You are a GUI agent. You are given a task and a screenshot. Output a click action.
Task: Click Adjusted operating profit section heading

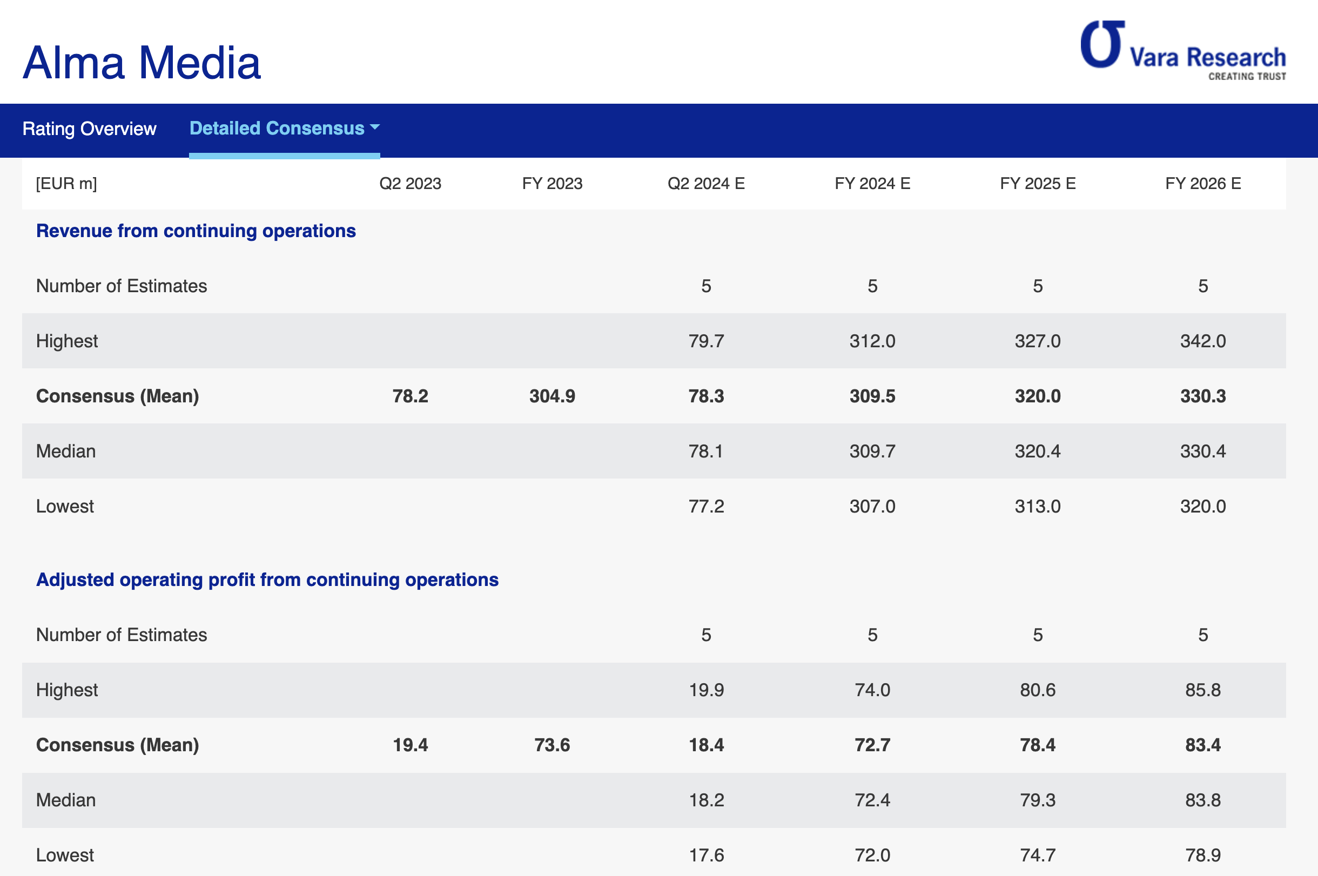click(x=267, y=580)
